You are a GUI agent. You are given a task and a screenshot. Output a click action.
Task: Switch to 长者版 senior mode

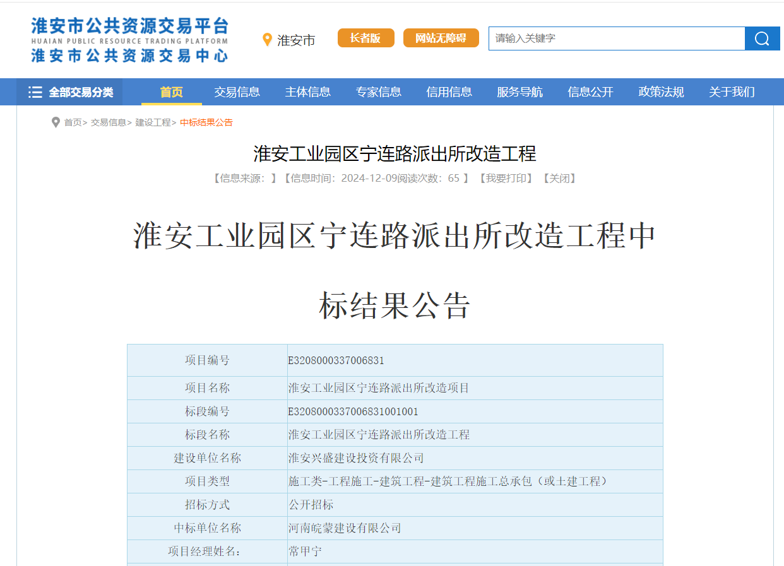pos(365,38)
